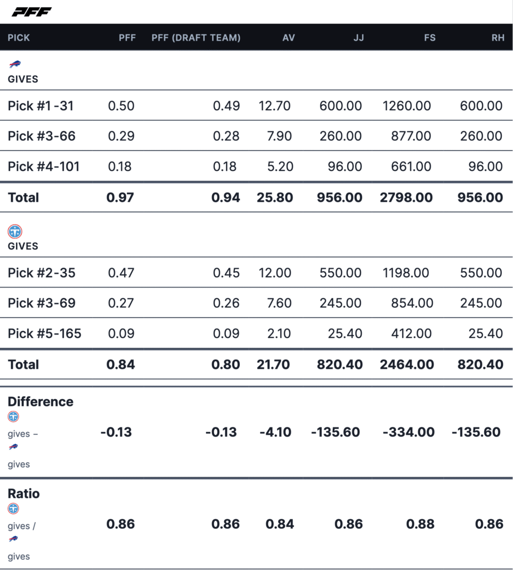
Task: Click the JJ column header
Action: coord(356,38)
